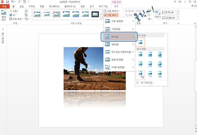Click the Change Picture icon
The width and height of the screenshot is (197, 135).
(x=26, y=15)
